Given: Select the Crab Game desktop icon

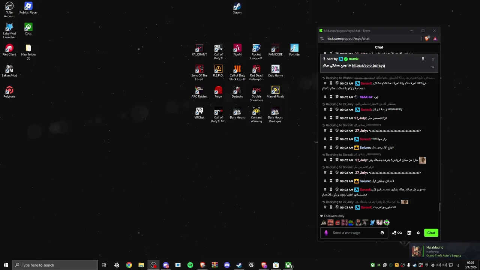Looking at the screenshot, I should point(275,71).
